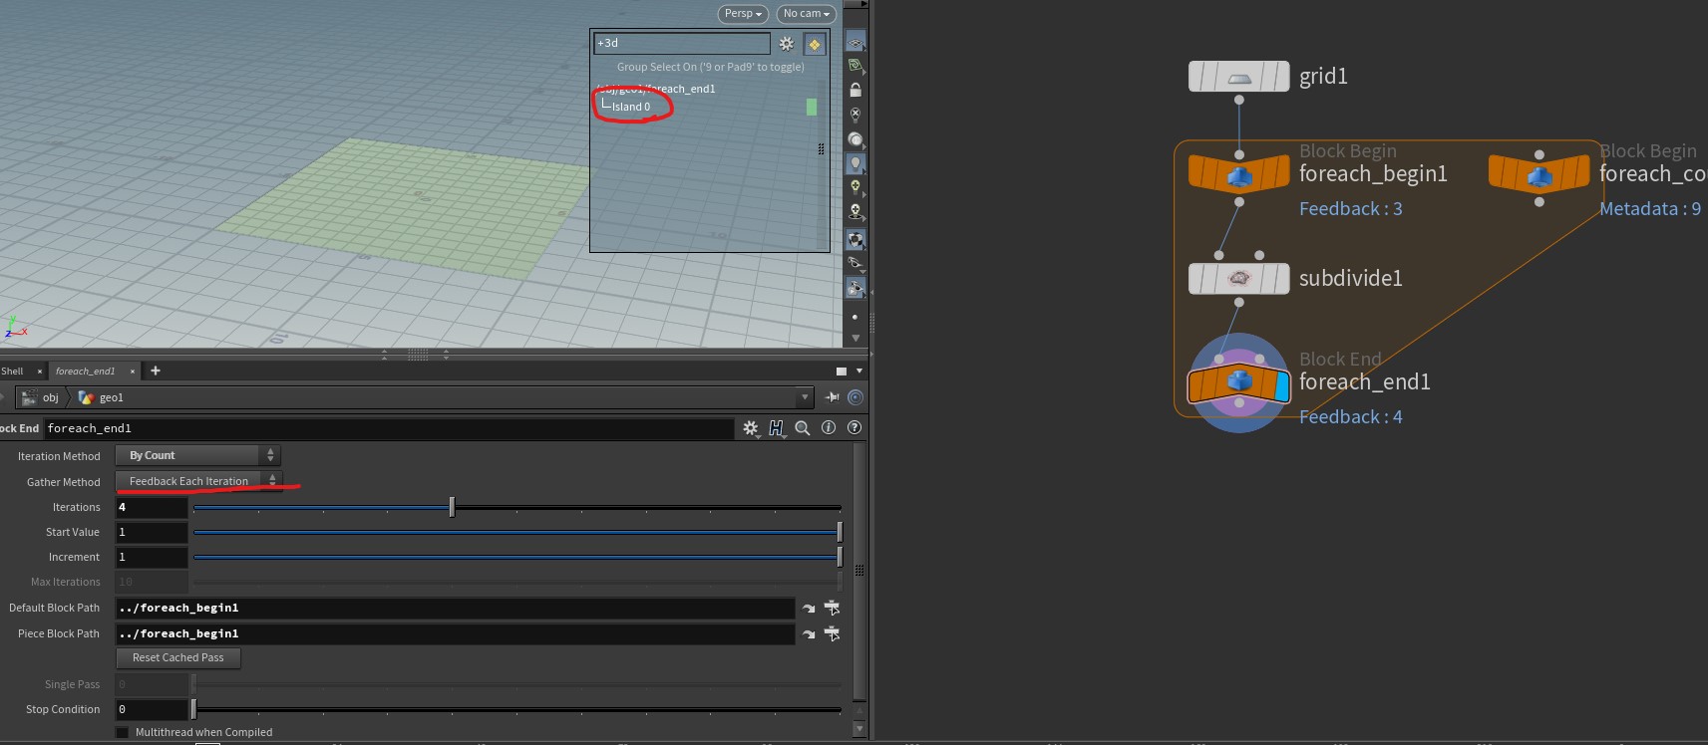Image resolution: width=1708 pixels, height=745 pixels.
Task: Toggle the yellow group select icon in viewport panel
Action: click(815, 44)
